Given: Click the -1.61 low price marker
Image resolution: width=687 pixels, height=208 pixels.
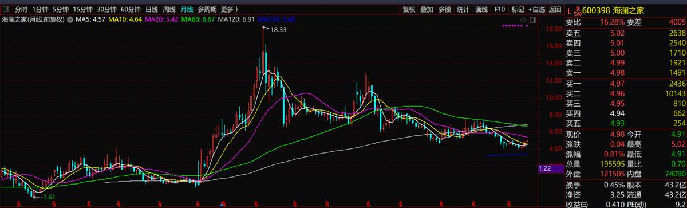Looking at the screenshot, I should (49, 197).
